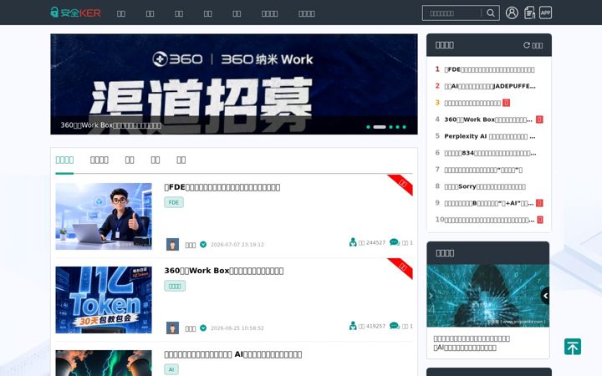The image size is (602, 376).
Task: Click the comment bubble icon on the FDE article
Action: [x=395, y=242]
